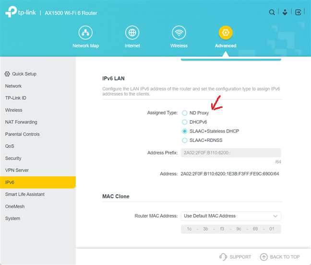The width and height of the screenshot is (311, 265).
Task: Select SLAAC+Stateless DHCP option
Action: pos(185,131)
